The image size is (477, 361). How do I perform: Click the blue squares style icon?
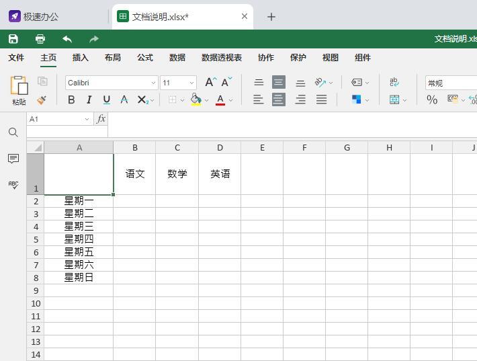coord(357,99)
